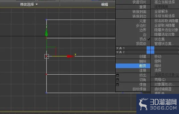This screenshot has width=179, height=114.
Task: Select checked 顶点 sub-object level
Action: pyautogui.click(x=143, y=39)
